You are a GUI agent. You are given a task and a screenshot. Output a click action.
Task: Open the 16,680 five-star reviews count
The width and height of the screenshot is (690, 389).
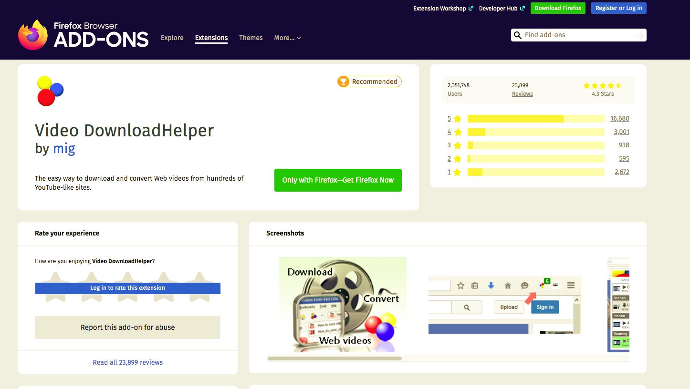click(x=620, y=119)
